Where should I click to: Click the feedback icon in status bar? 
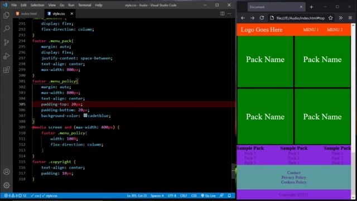pos(222,195)
